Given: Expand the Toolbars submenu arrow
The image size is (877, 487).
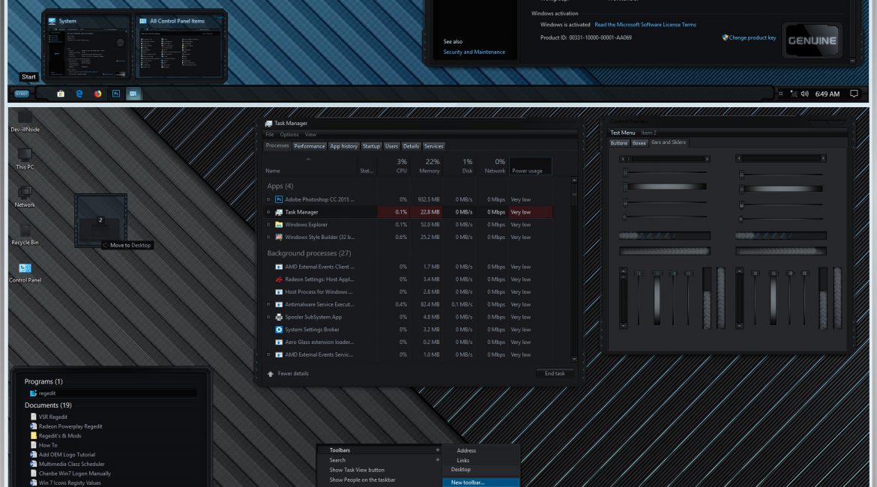Looking at the screenshot, I should [438, 450].
